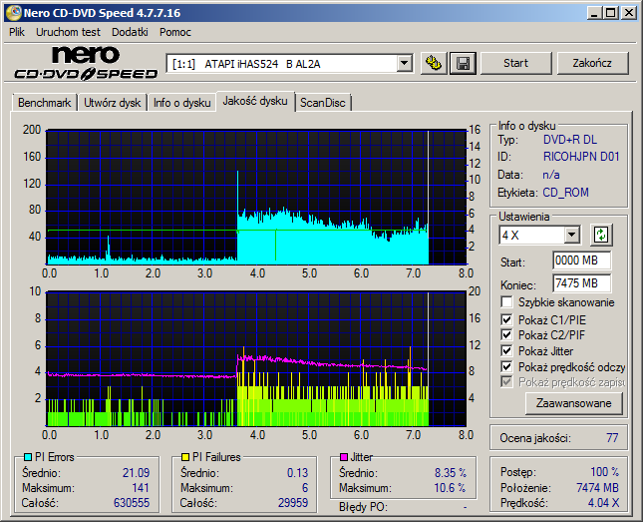Switch to the Benchmark tab
The width and height of the screenshot is (643, 522).
[44, 103]
